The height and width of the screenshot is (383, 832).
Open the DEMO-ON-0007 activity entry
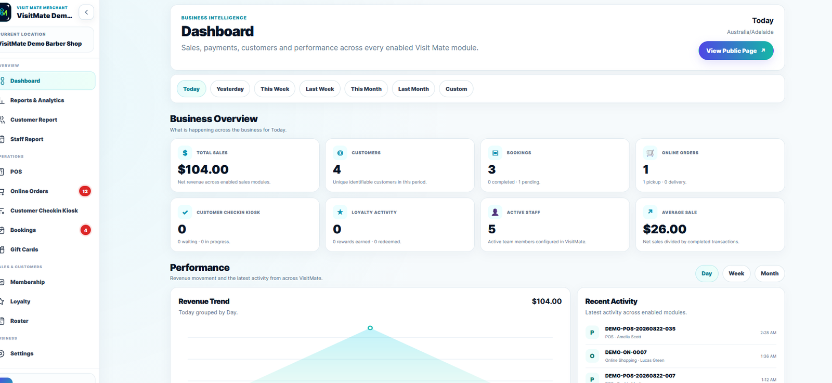pos(681,356)
